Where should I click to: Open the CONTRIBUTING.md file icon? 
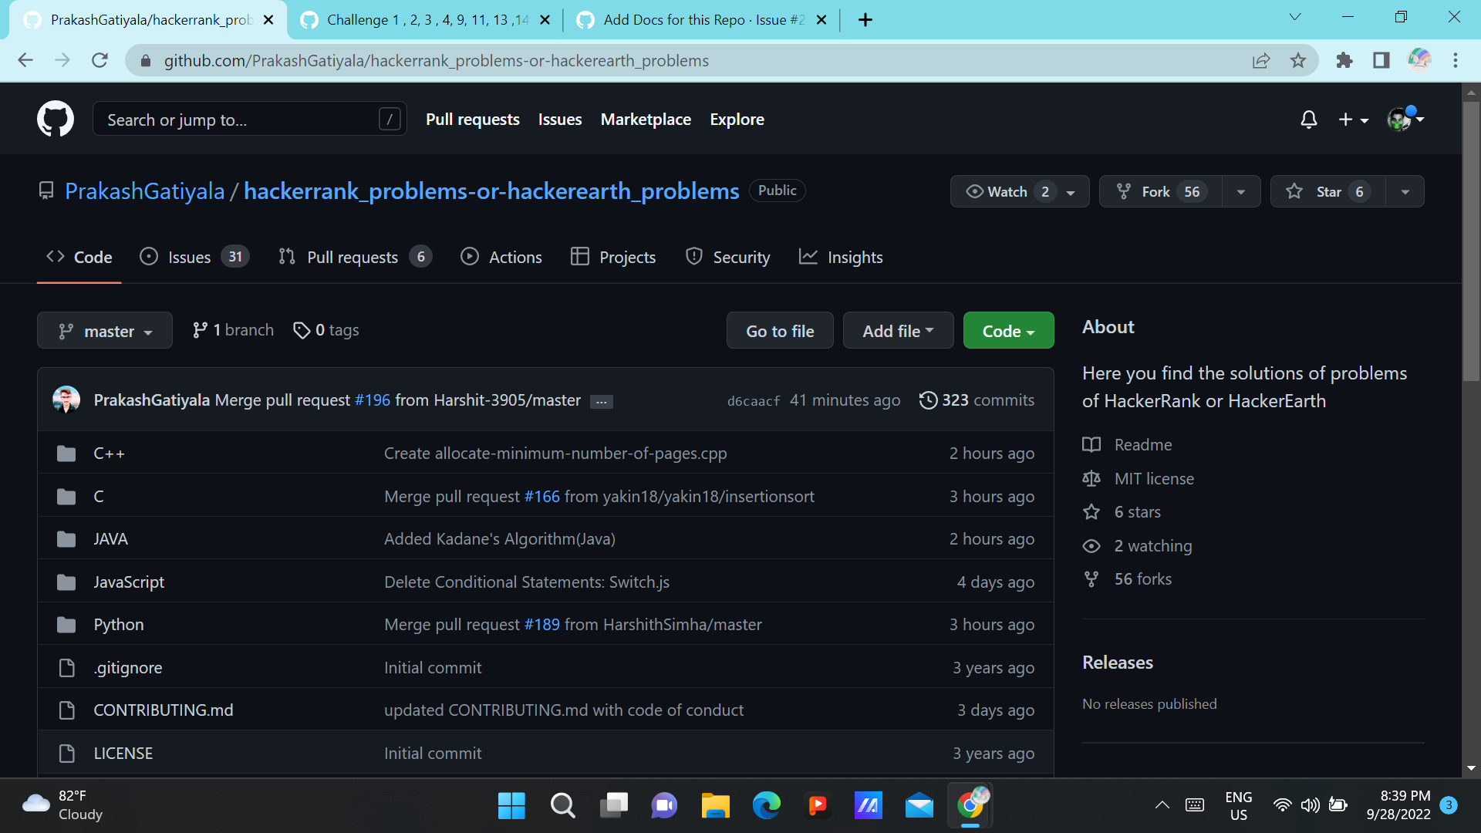(x=66, y=710)
